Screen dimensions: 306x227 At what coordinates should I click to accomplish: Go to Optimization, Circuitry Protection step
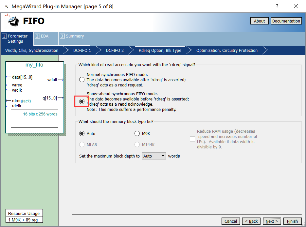[227, 51]
